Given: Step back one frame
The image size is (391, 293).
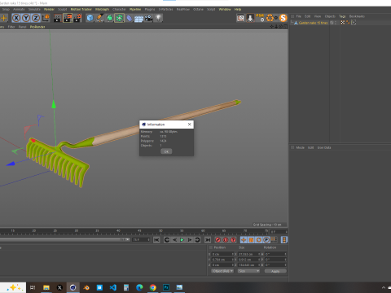Looking at the screenshot, I should click(x=174, y=240).
